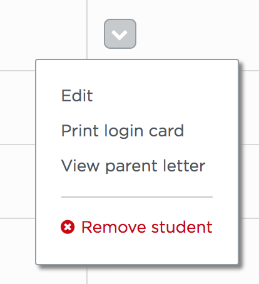
Task: Click the circular red delete icon
Action: coord(68,227)
